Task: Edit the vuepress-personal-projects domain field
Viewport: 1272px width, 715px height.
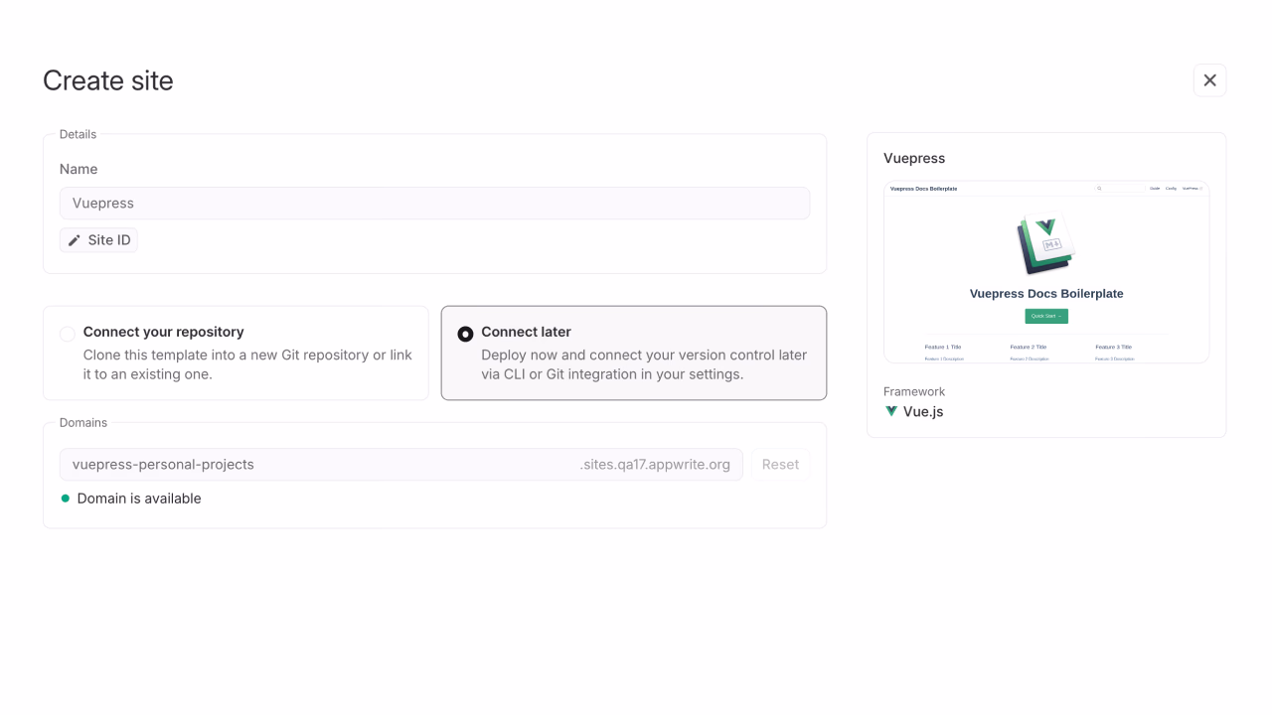Action: [400, 464]
